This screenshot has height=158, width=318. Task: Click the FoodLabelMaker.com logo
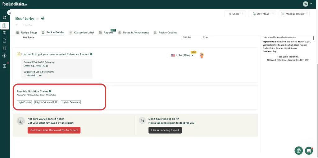(15, 4)
